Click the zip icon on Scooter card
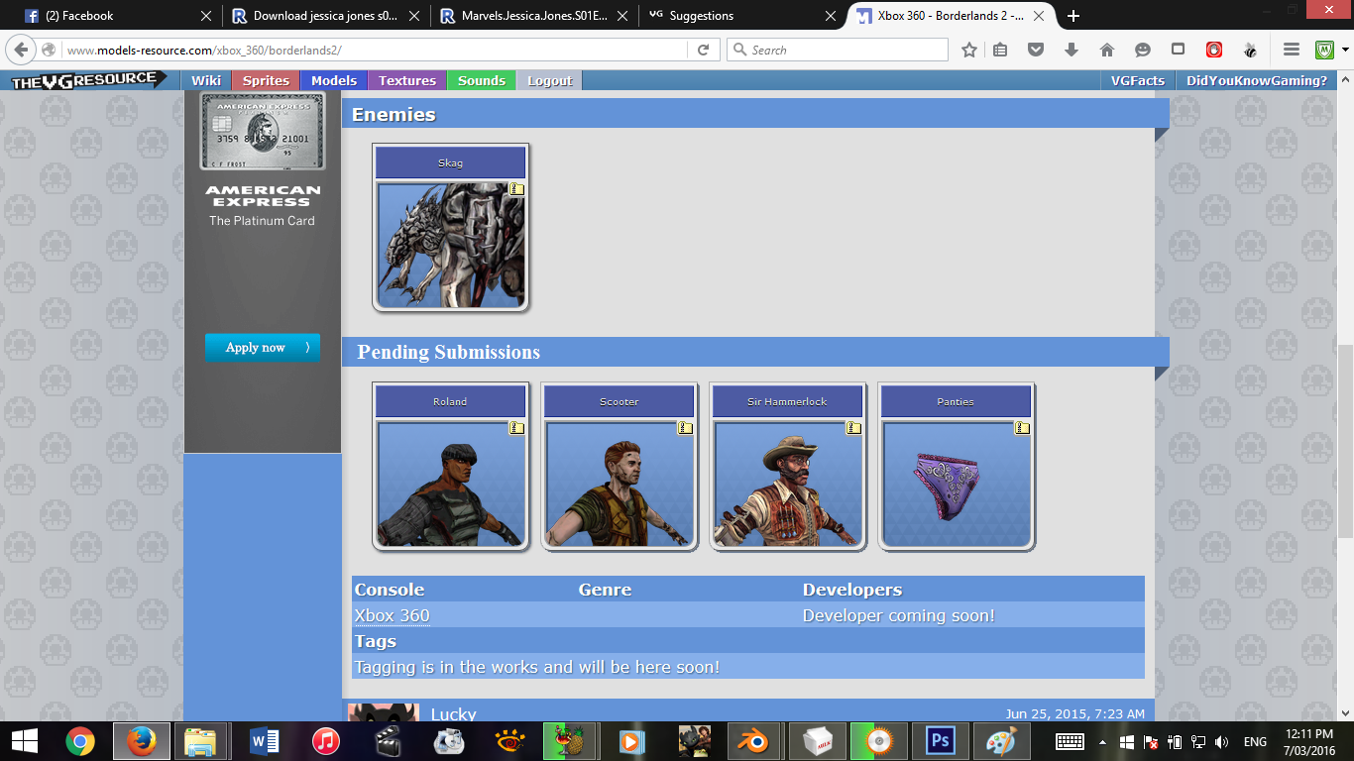 point(685,428)
